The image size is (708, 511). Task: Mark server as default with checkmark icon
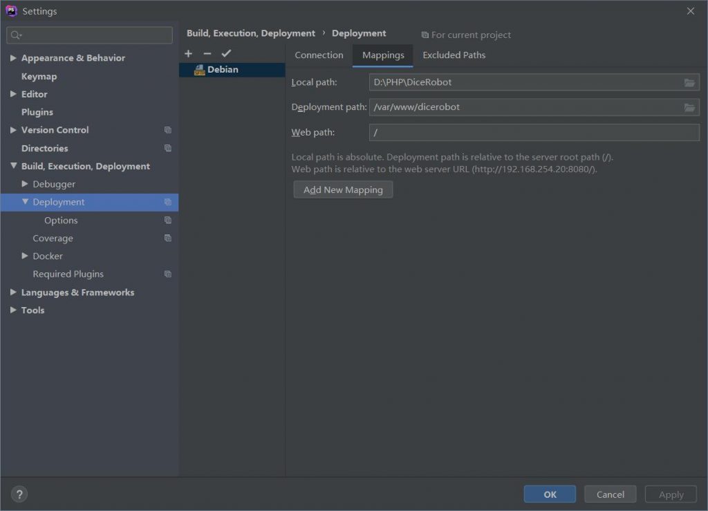(226, 53)
